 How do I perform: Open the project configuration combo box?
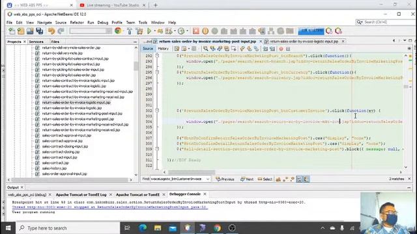point(91,31)
